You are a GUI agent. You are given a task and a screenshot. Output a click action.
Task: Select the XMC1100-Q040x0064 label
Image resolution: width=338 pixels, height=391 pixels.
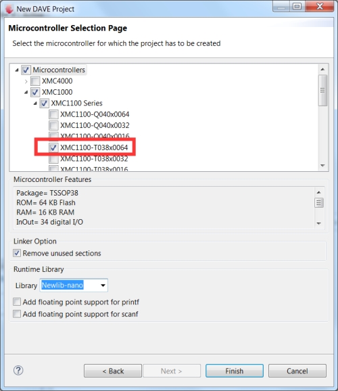pyautogui.click(x=95, y=114)
